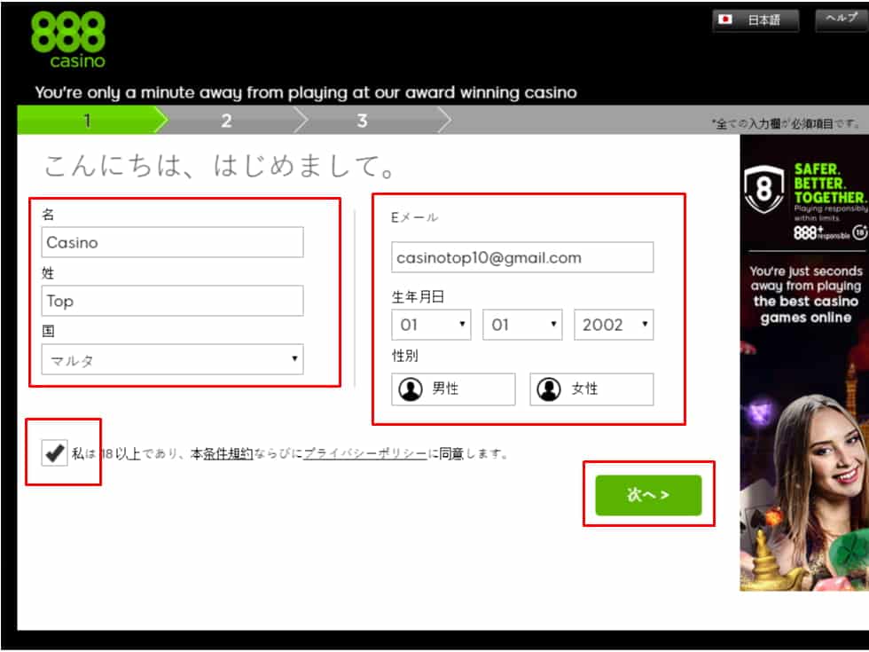
Task: Open the birth day dropdown showing 01
Action: tap(431, 325)
